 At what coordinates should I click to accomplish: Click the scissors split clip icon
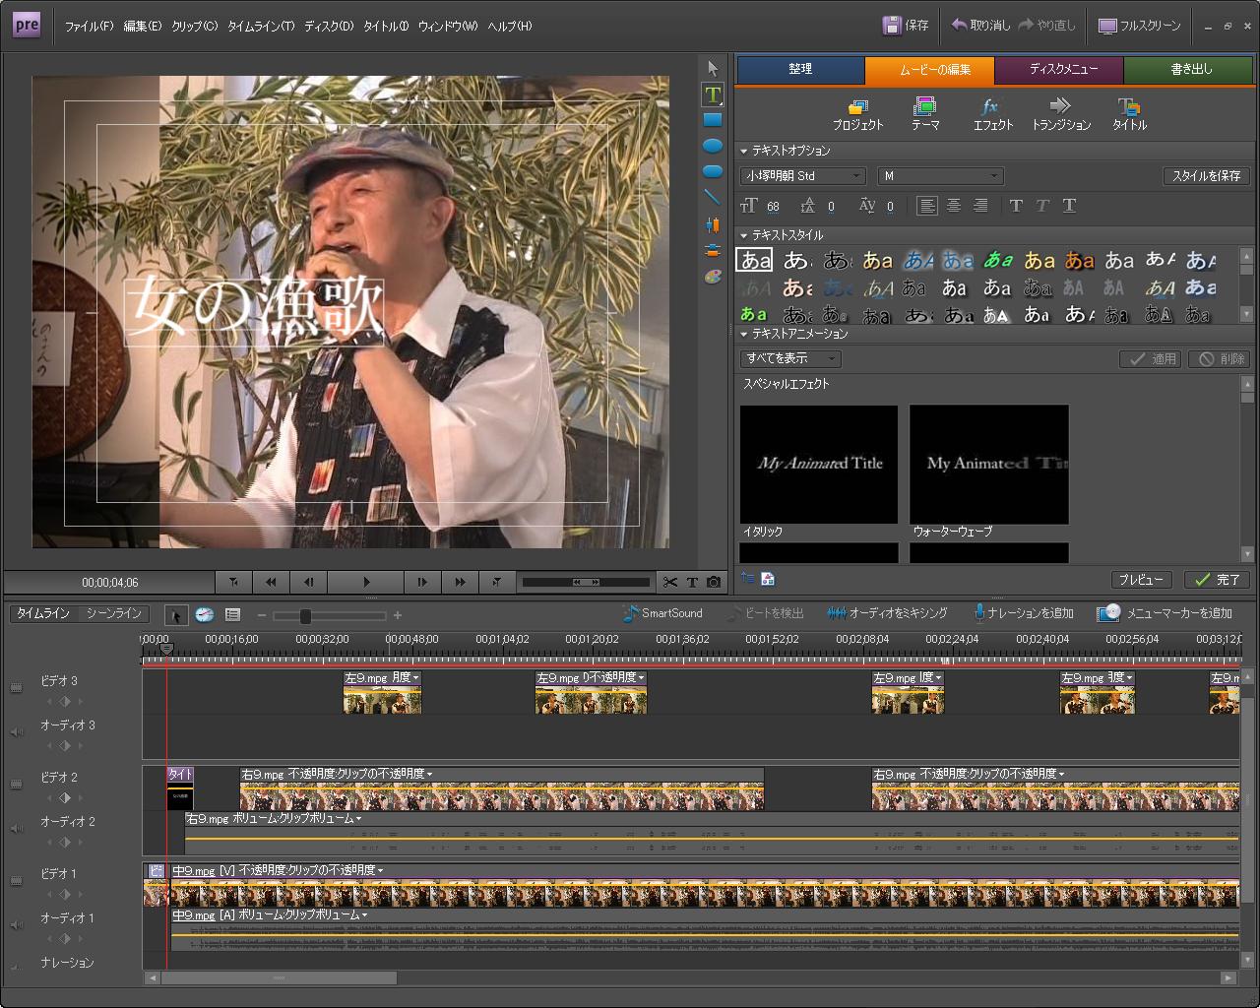670,583
